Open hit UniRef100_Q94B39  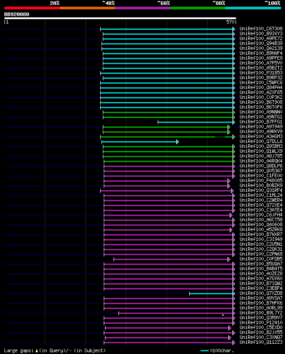261,43
